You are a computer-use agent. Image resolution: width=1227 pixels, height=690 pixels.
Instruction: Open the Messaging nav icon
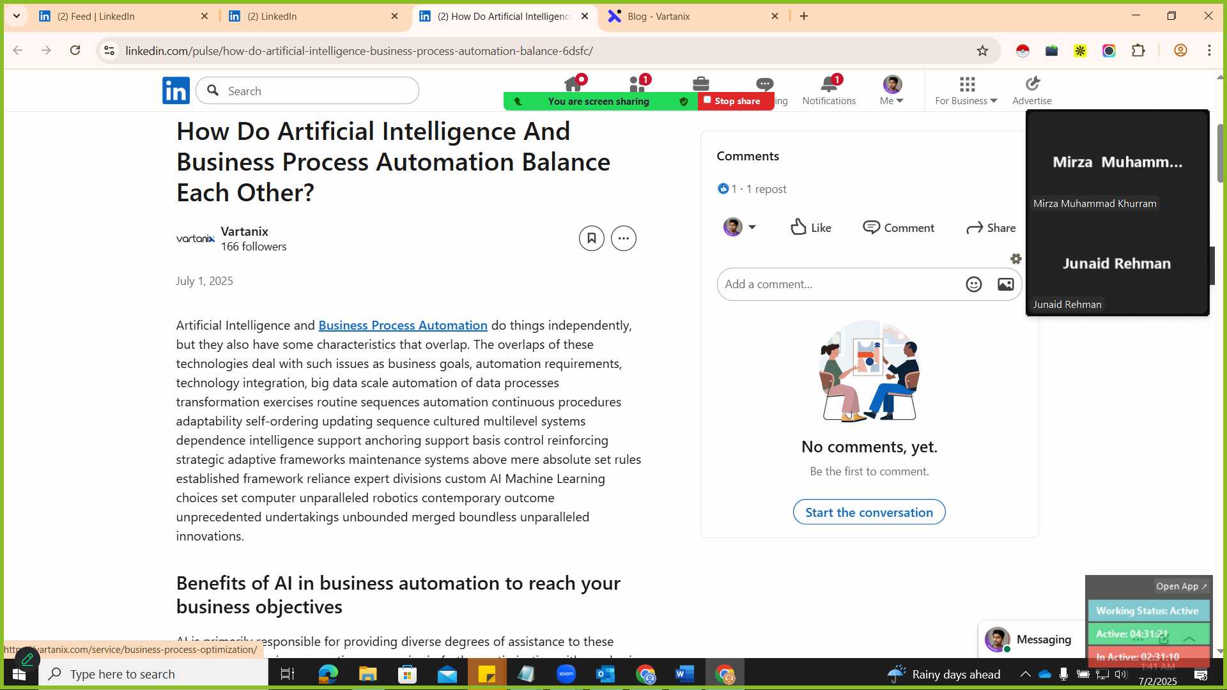764,84
